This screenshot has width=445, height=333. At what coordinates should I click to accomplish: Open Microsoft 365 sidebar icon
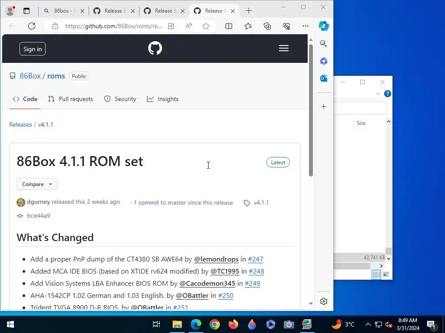point(323,61)
